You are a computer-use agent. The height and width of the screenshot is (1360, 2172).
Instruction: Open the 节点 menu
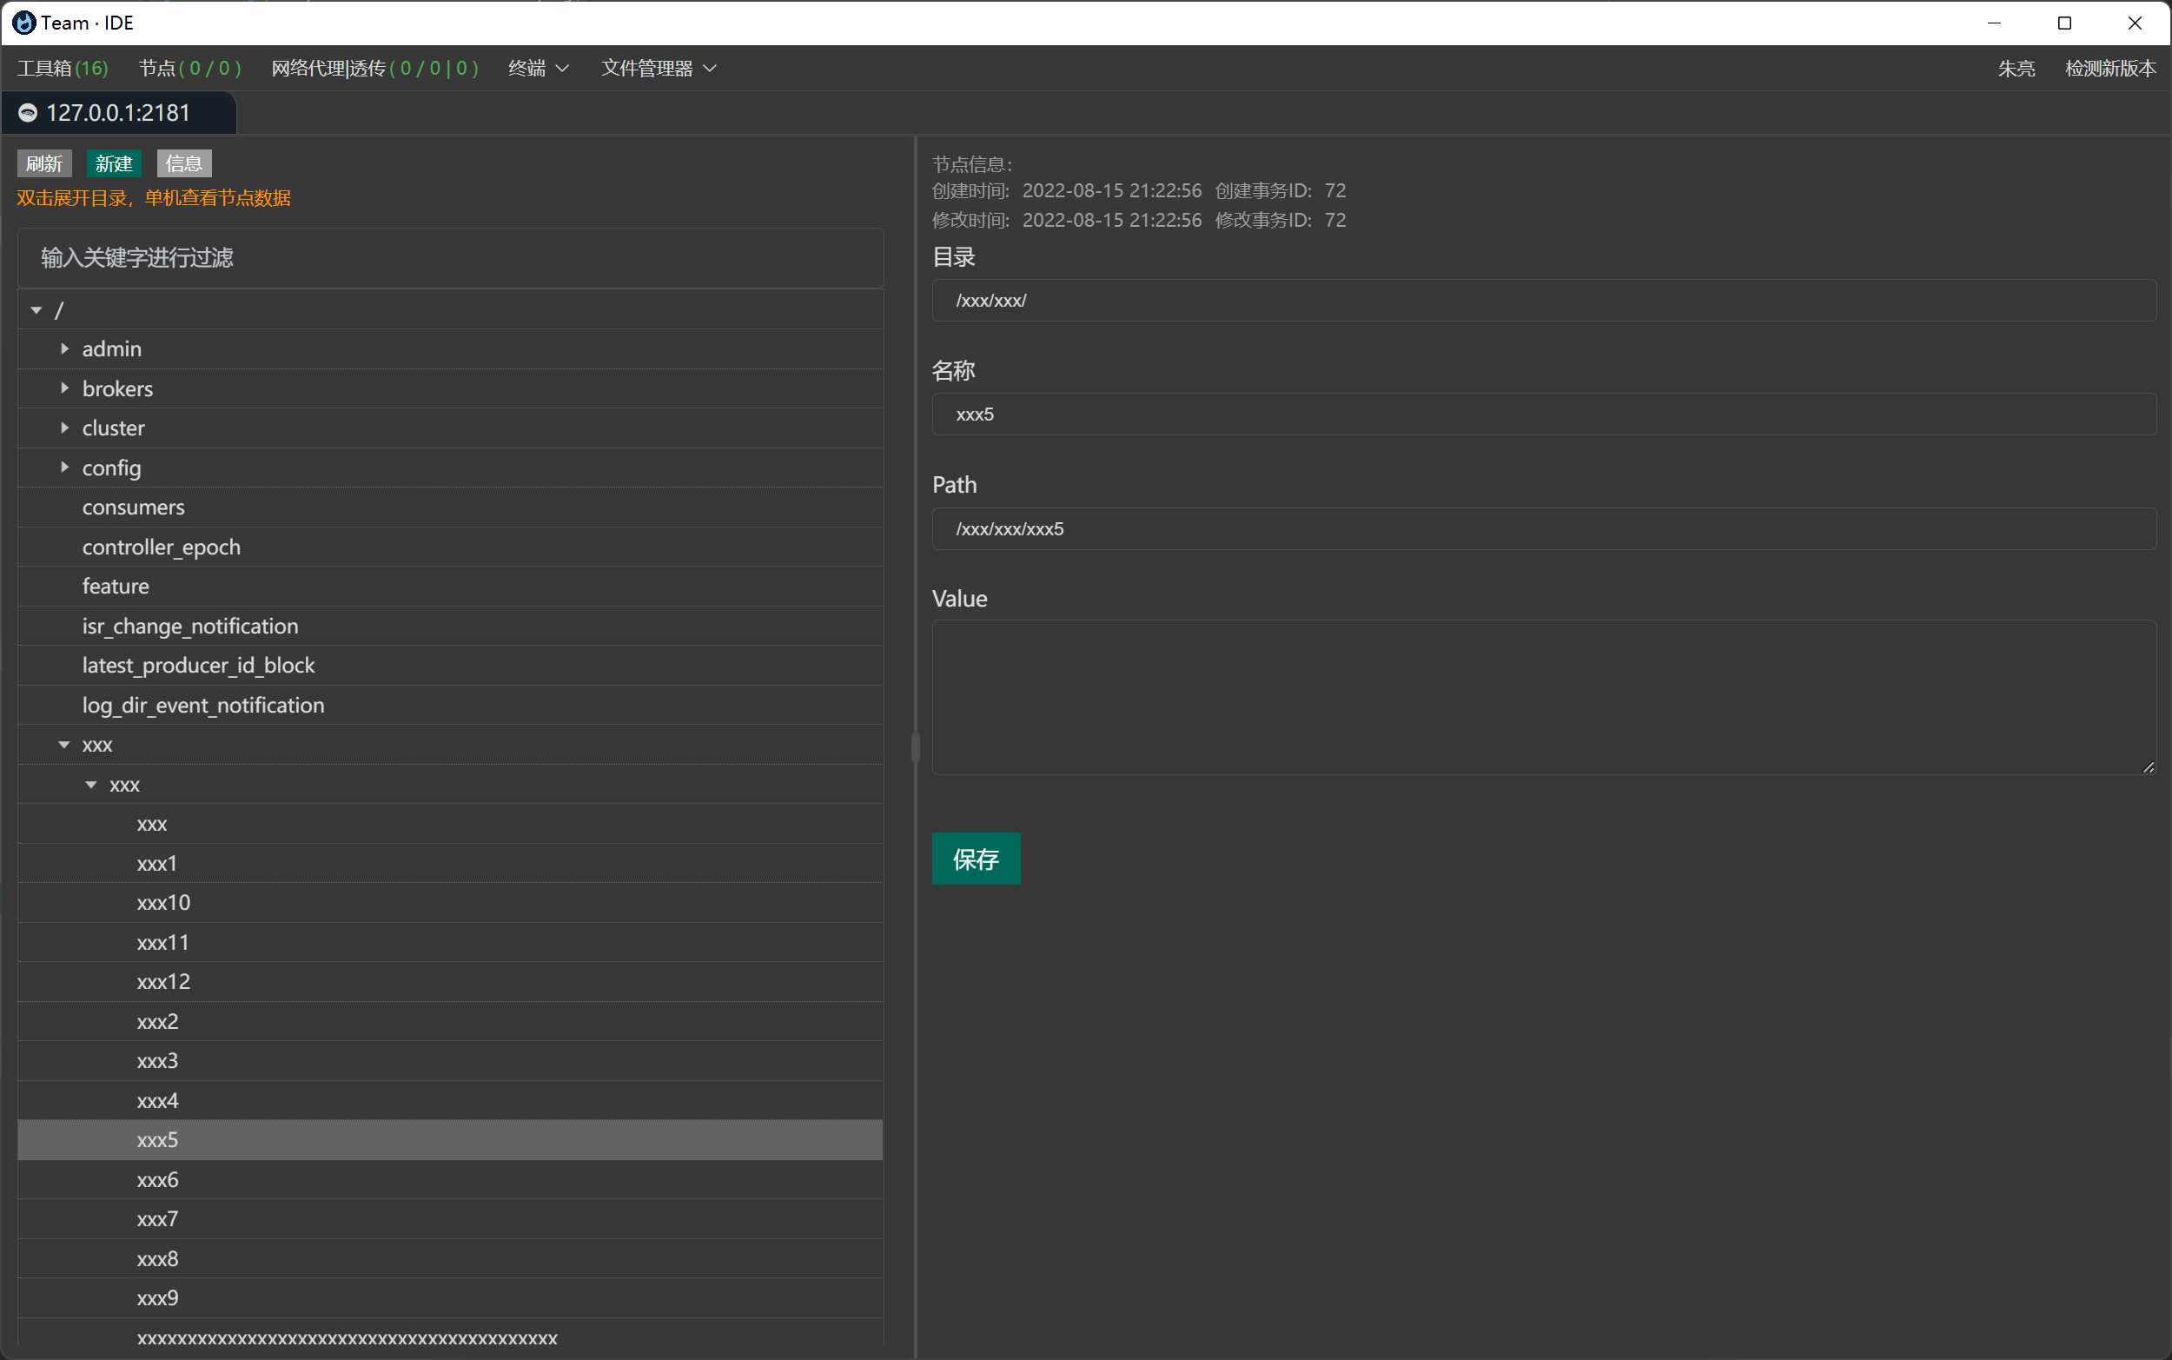point(189,68)
